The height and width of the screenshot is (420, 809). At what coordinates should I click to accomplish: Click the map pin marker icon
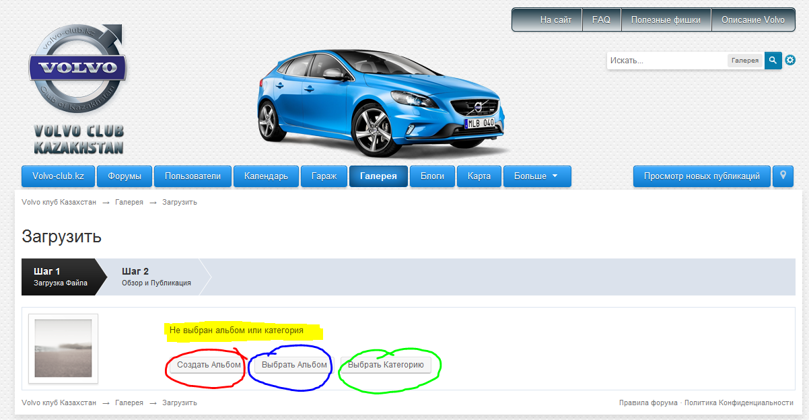(x=783, y=176)
